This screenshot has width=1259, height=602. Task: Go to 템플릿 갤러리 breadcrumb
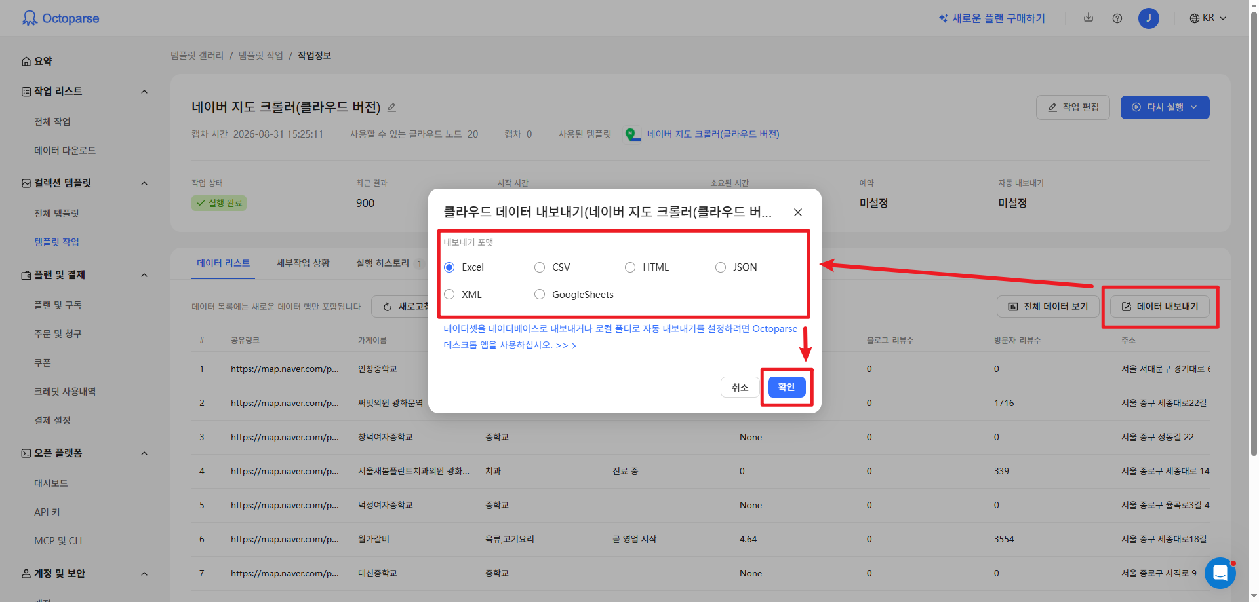197,56
